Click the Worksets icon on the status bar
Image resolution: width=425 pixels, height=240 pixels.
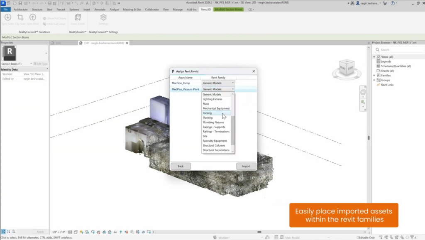coord(215,237)
